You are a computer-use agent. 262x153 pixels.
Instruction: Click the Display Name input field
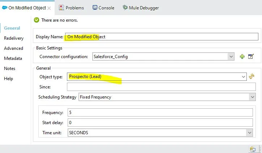pyautogui.click(x=161, y=37)
